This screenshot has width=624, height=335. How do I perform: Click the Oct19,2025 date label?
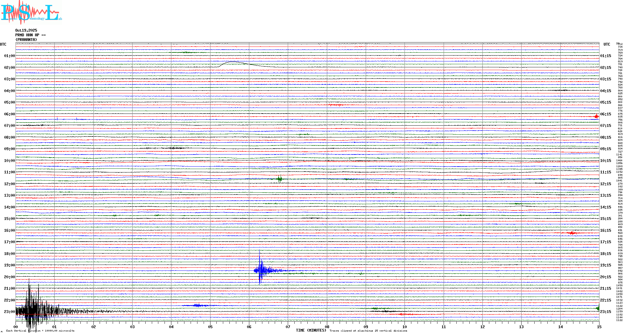click(26, 30)
